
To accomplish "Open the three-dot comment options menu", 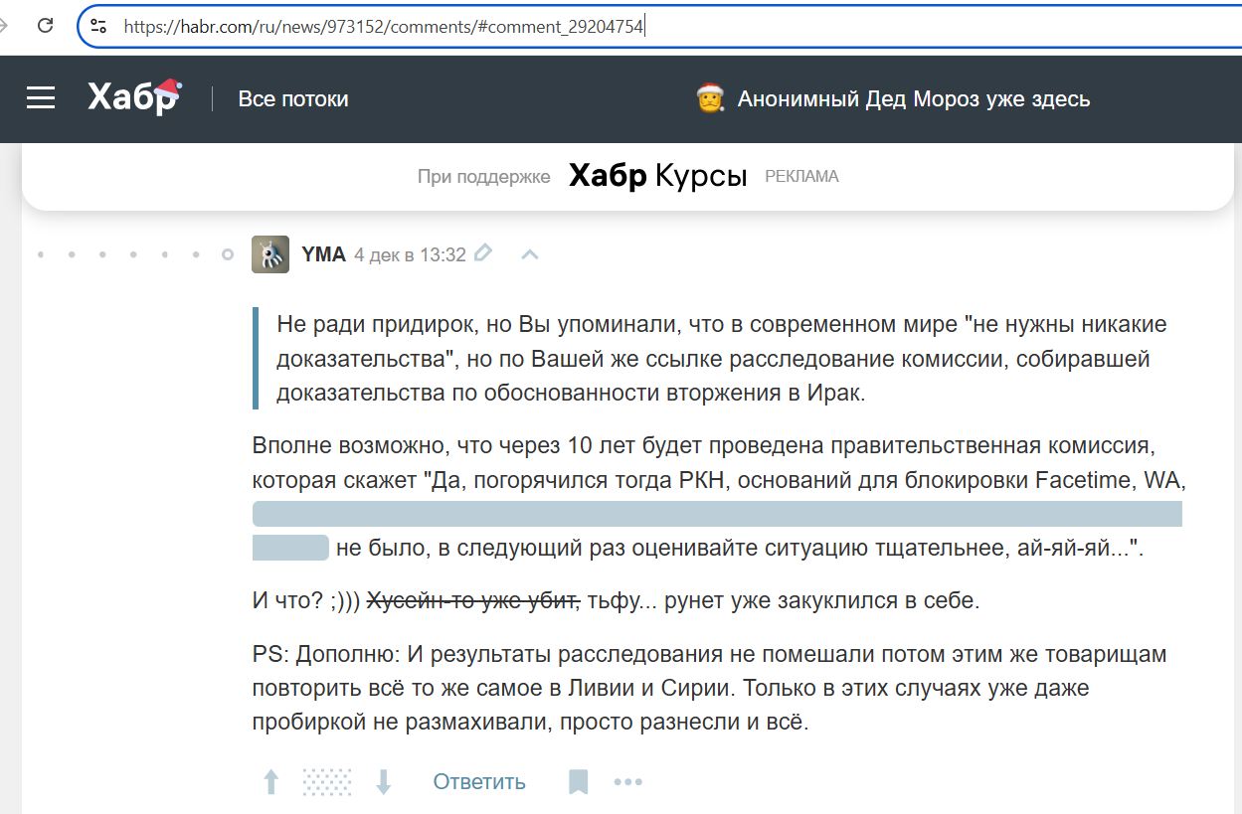I will (x=628, y=782).
